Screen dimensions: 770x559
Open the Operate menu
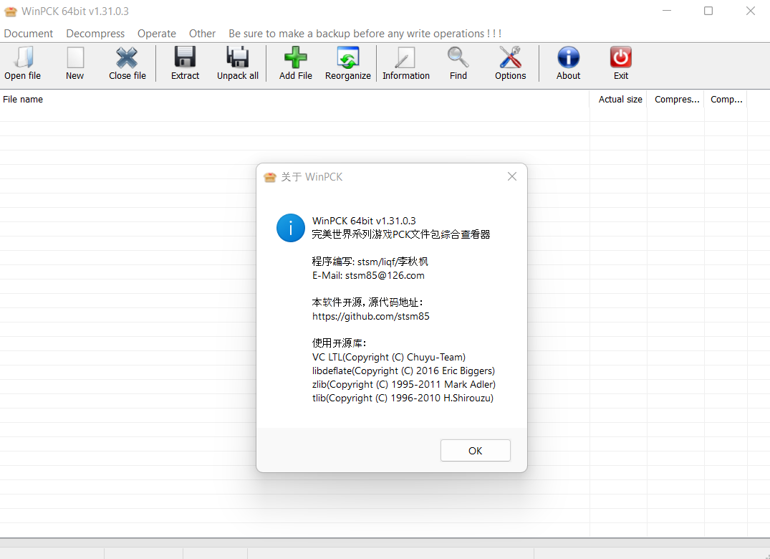tap(157, 34)
